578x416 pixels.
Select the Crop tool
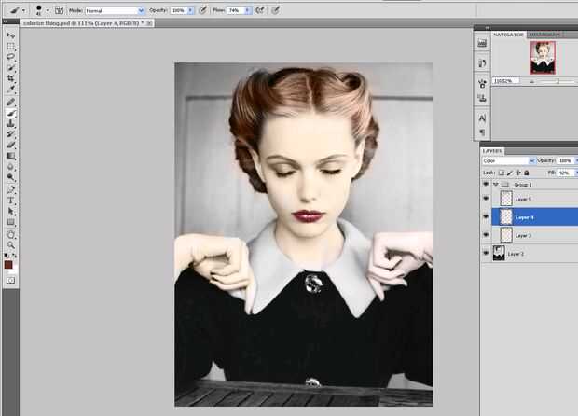10,78
